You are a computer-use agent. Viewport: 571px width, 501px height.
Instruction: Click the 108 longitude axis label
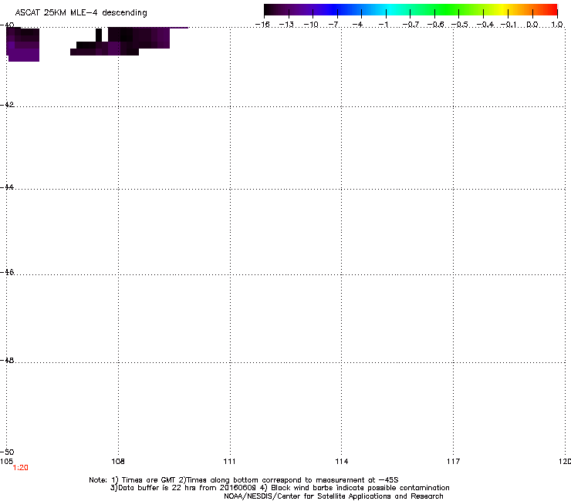118,462
